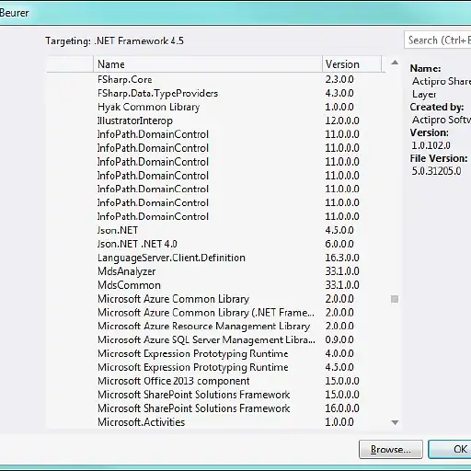Select Microsoft Office 2013 component row
Screen dimensions: 471x471
[216, 381]
